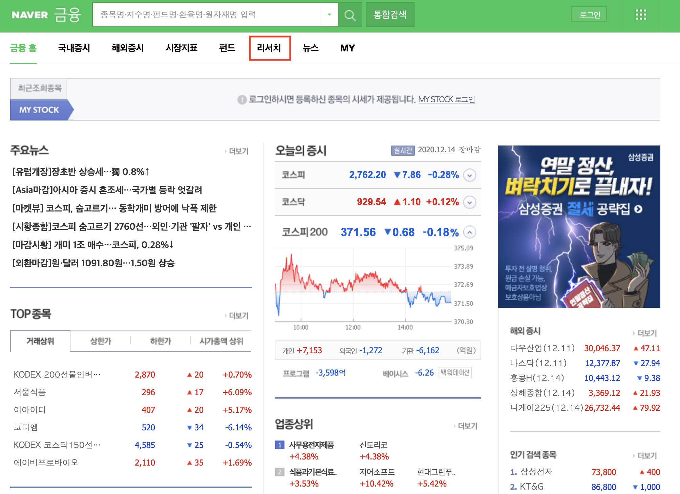
Task: Switch to 시가총액 상위 tab
Action: tap(221, 341)
